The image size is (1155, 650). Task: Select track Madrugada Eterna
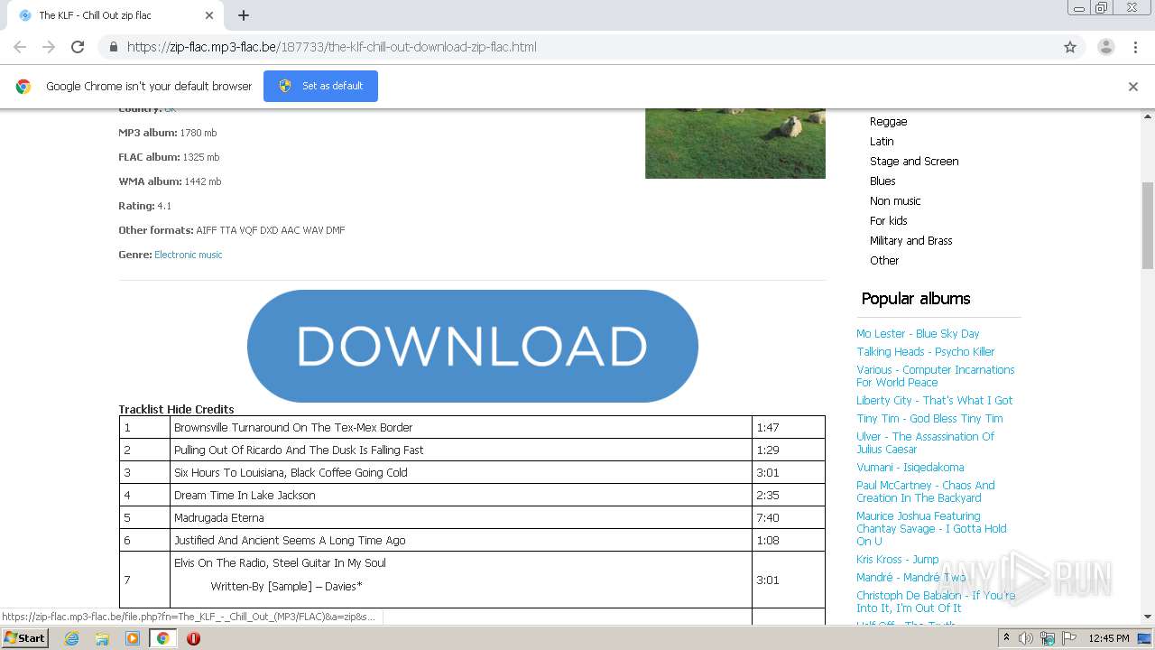click(x=219, y=517)
